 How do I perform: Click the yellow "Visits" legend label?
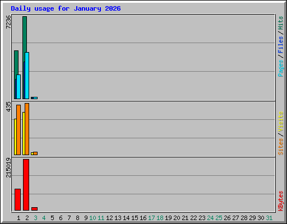pos(280,122)
